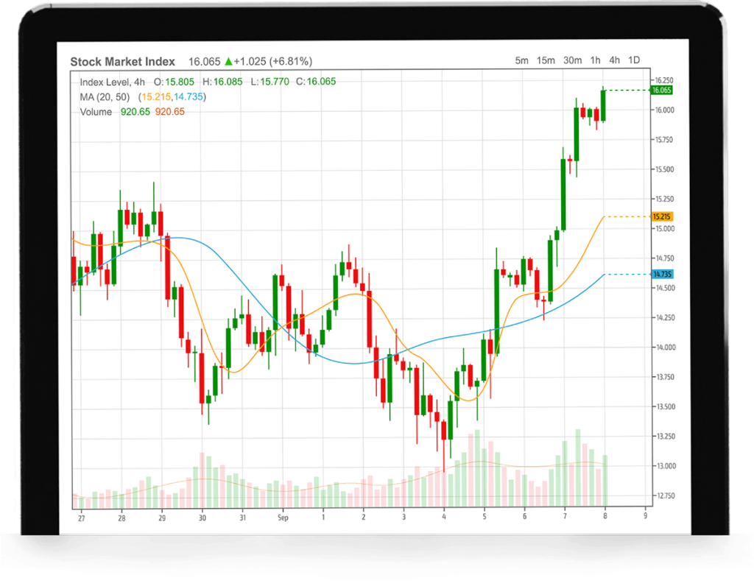Click the +1.025 (+6.81%) change text
754x586 pixels.
click(x=273, y=62)
